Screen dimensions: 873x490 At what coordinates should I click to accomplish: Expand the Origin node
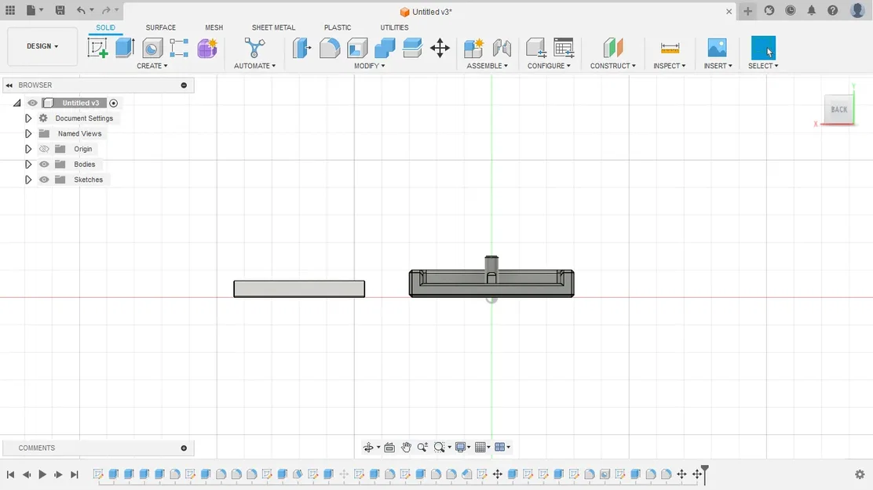27,149
